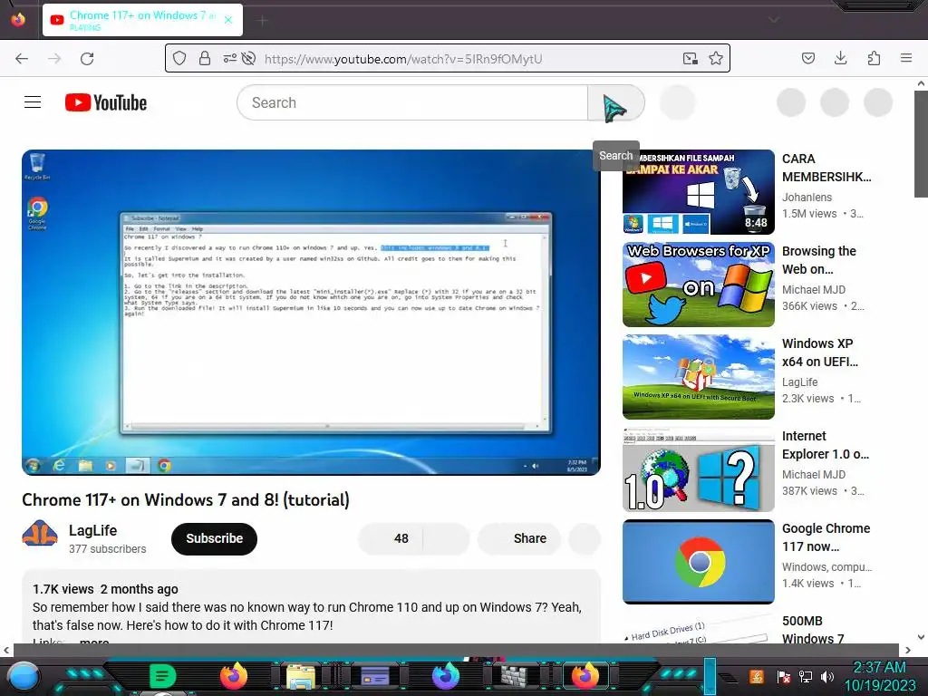Open Firefox View from the tab strip logo

tap(18, 20)
